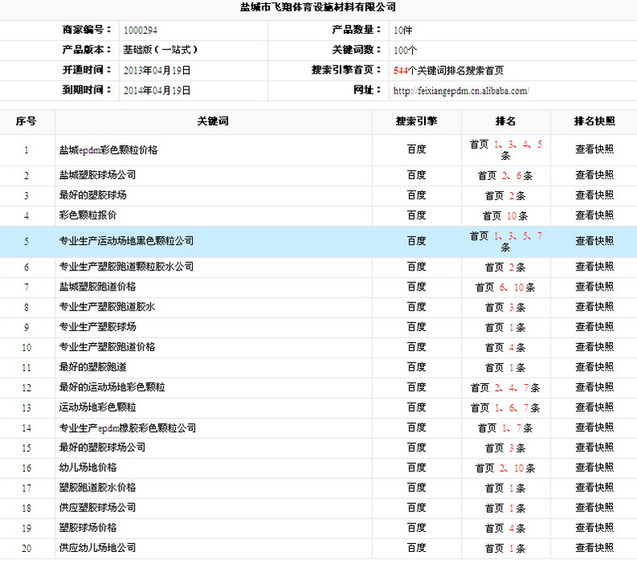Click the 序号 column header
This screenshot has width=637, height=564.
tap(26, 121)
